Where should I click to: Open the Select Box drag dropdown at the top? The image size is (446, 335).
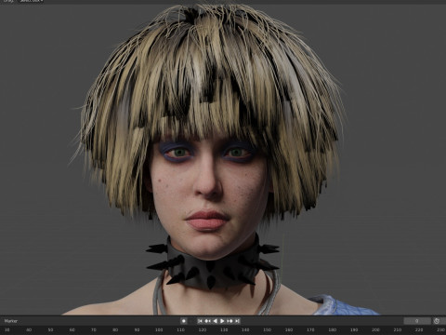click(31, 1)
